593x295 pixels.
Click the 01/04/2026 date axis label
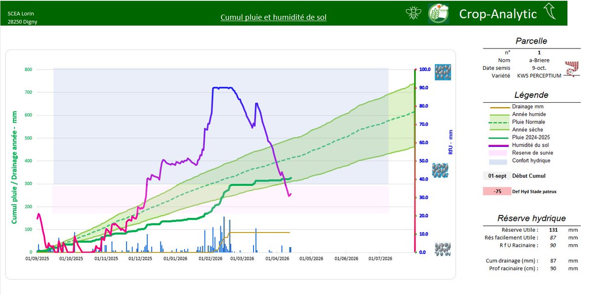pyautogui.click(x=279, y=258)
